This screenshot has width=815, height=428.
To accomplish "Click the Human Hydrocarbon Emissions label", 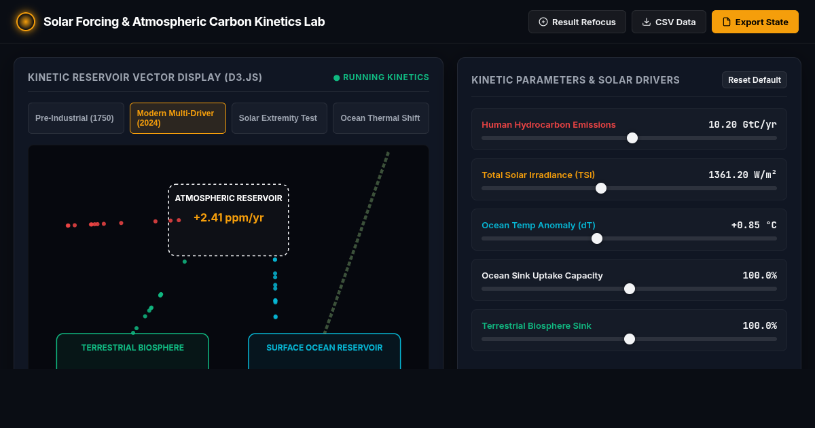I will 549,124.
